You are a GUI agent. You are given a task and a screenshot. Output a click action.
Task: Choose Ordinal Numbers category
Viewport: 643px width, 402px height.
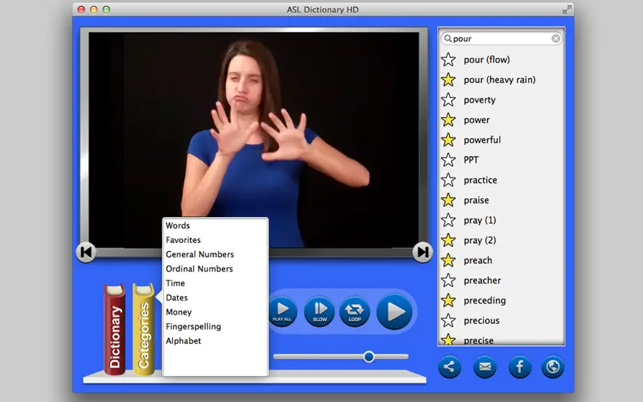pos(199,269)
